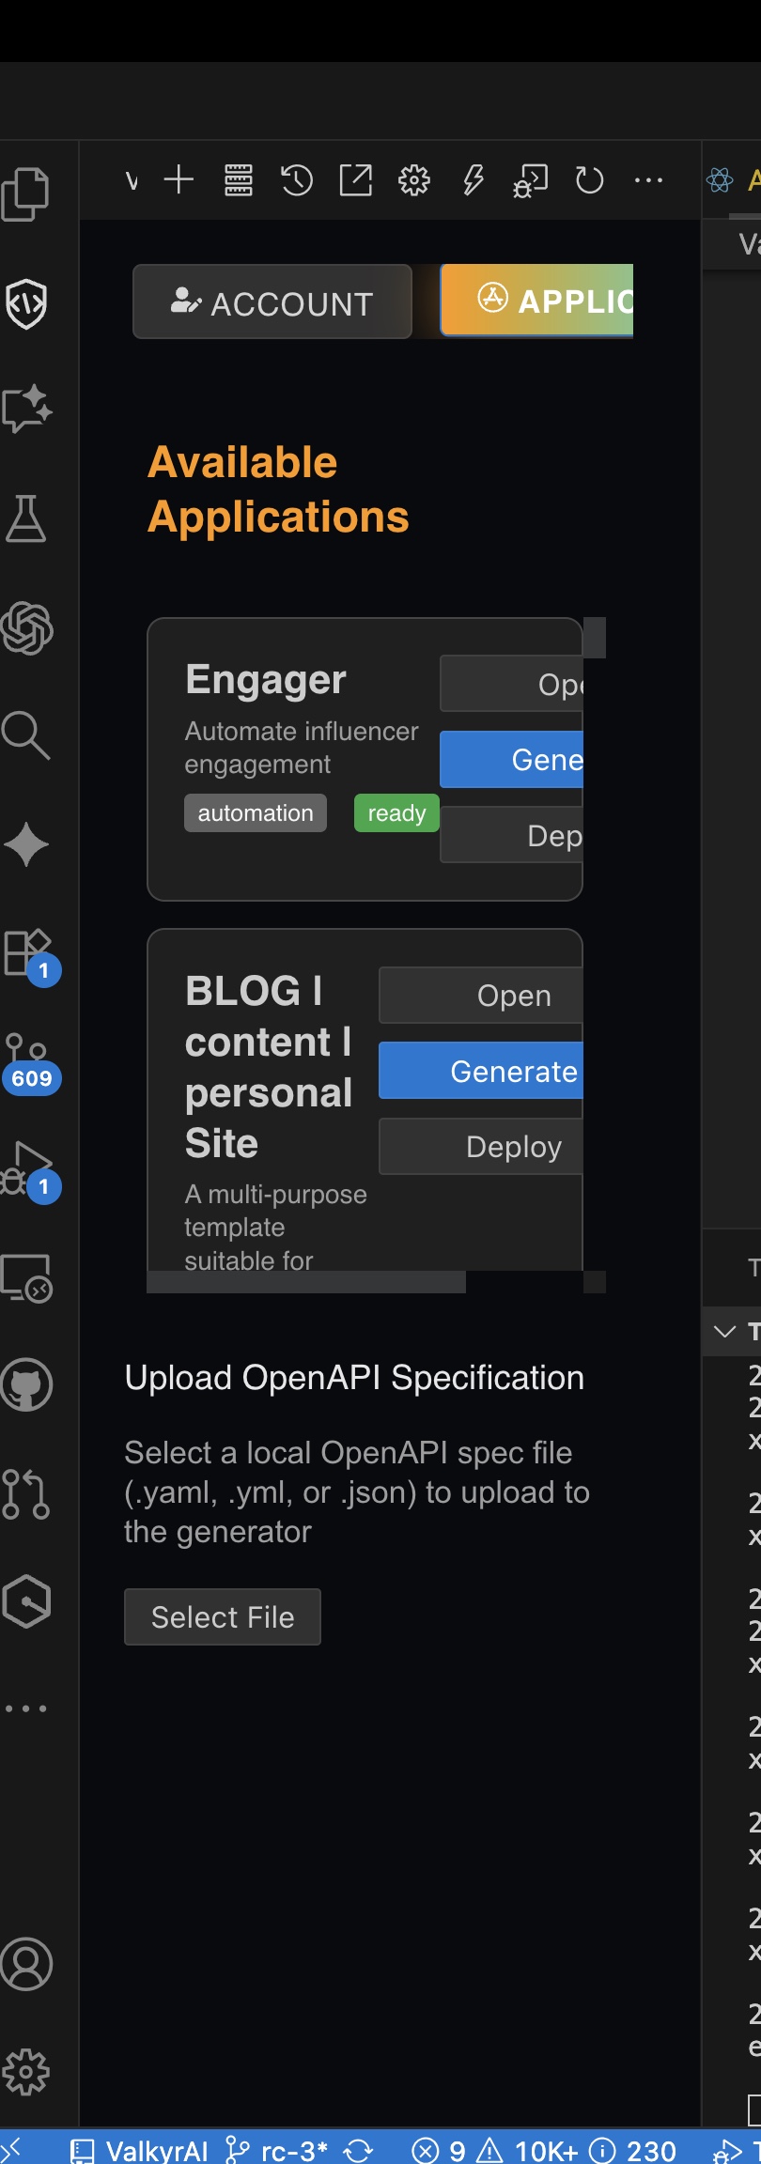Click the 9 errors indicator in status bar
The width and height of the screenshot is (761, 2164).
click(x=439, y=2151)
